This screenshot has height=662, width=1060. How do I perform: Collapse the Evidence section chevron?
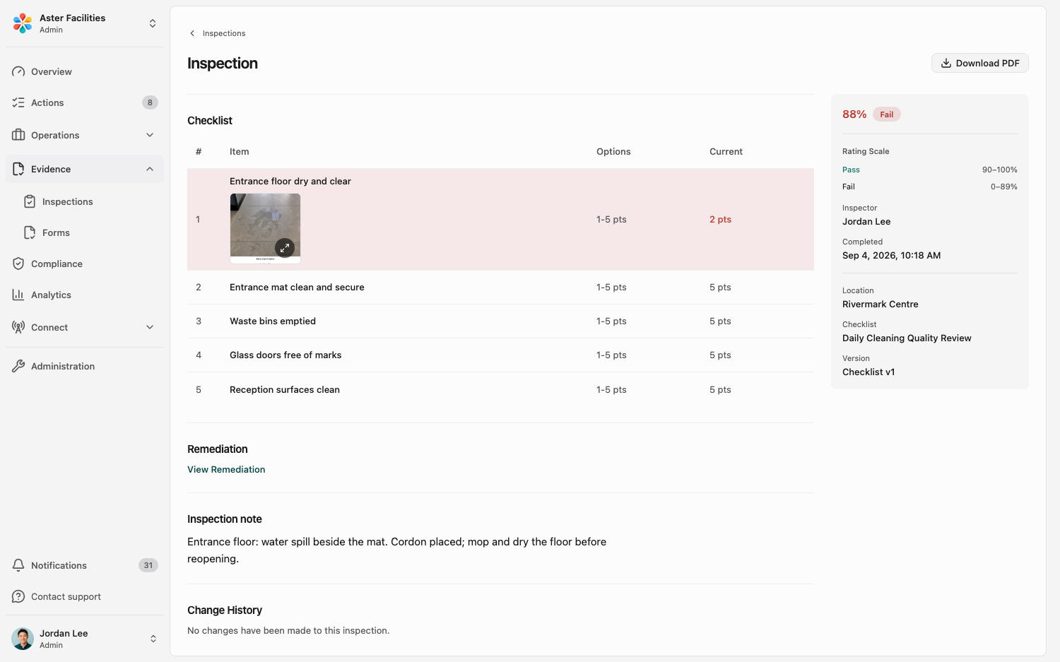pos(150,169)
